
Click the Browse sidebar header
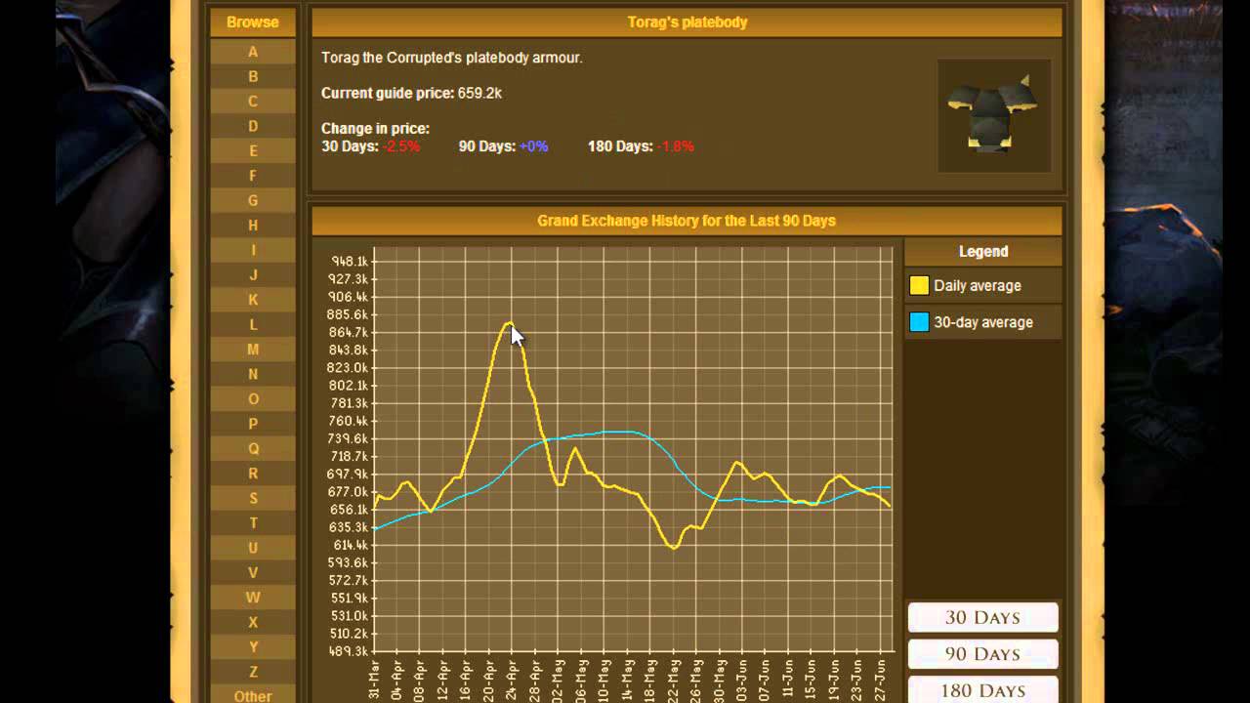[253, 22]
